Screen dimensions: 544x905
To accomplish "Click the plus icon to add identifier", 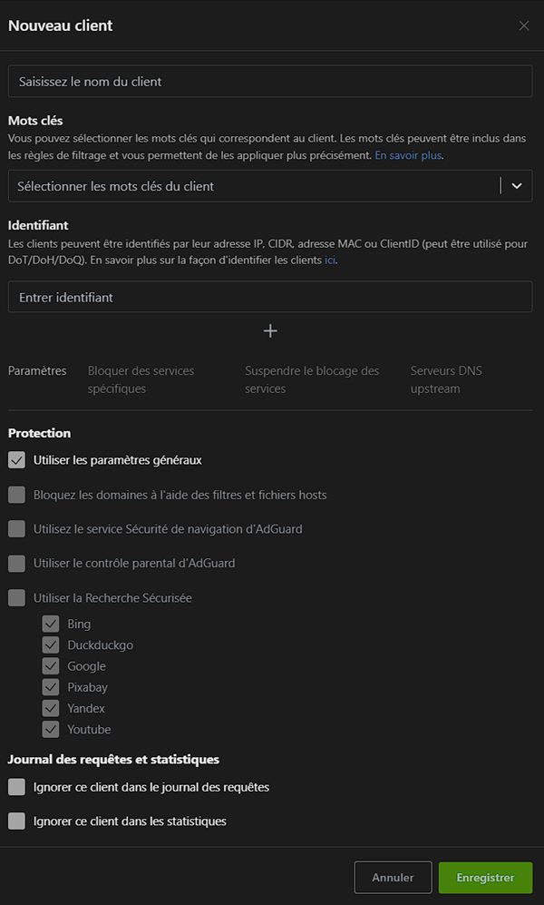I will coord(270,330).
